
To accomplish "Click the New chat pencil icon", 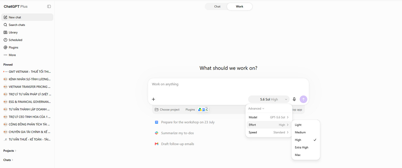I will pyautogui.click(x=6, y=17).
